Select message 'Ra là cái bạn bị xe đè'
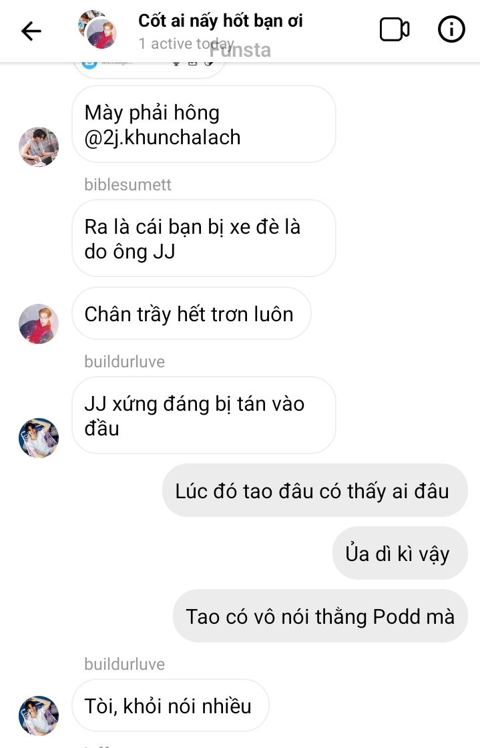The height and width of the screenshot is (748, 480). 204,238
